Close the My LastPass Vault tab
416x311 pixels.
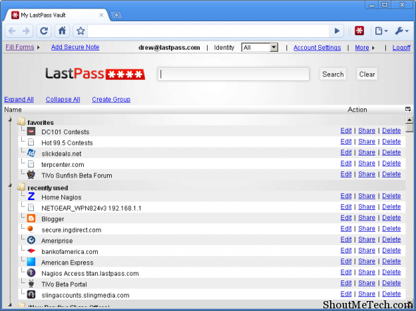point(101,15)
